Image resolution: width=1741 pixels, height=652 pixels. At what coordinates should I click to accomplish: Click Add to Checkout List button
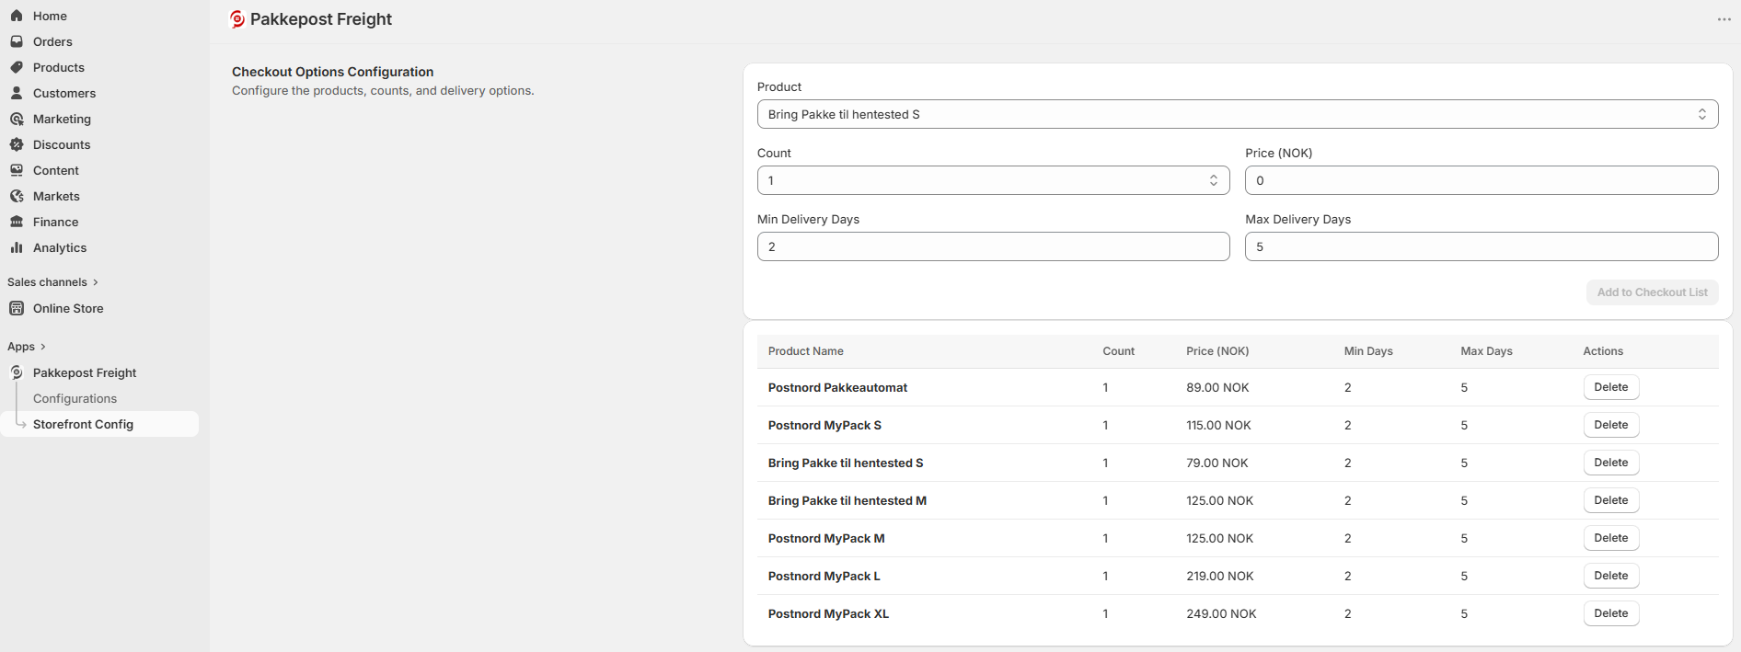pos(1652,292)
